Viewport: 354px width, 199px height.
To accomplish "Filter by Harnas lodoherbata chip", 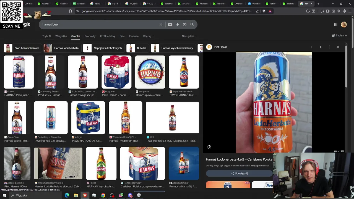I will [62, 48].
